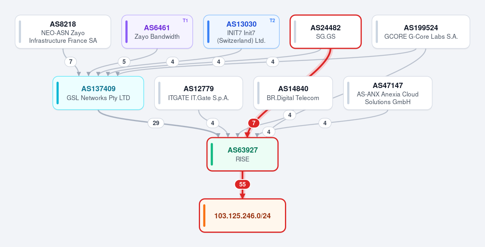Viewport: 485px width, 247px height.
Task: Click the T2 tier badge
Action: pyautogui.click(x=272, y=21)
